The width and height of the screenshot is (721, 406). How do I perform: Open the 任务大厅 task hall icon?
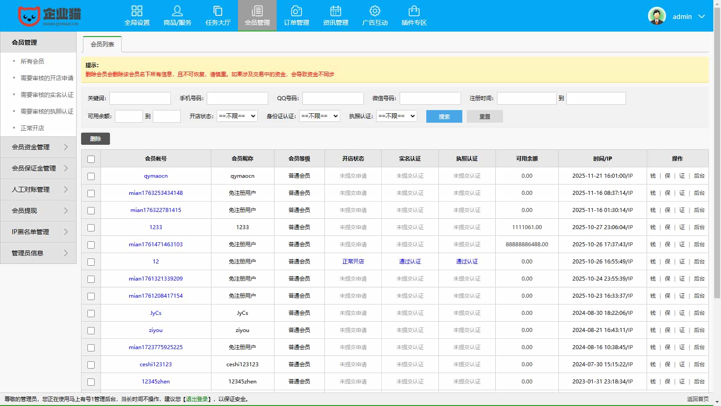(x=218, y=11)
